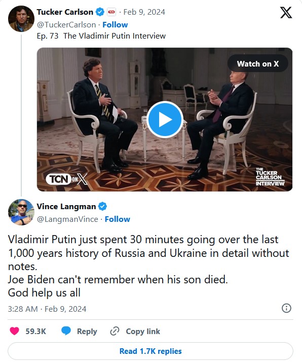
Task: Click the TCN affiliate badge icon
Action: 111,12
